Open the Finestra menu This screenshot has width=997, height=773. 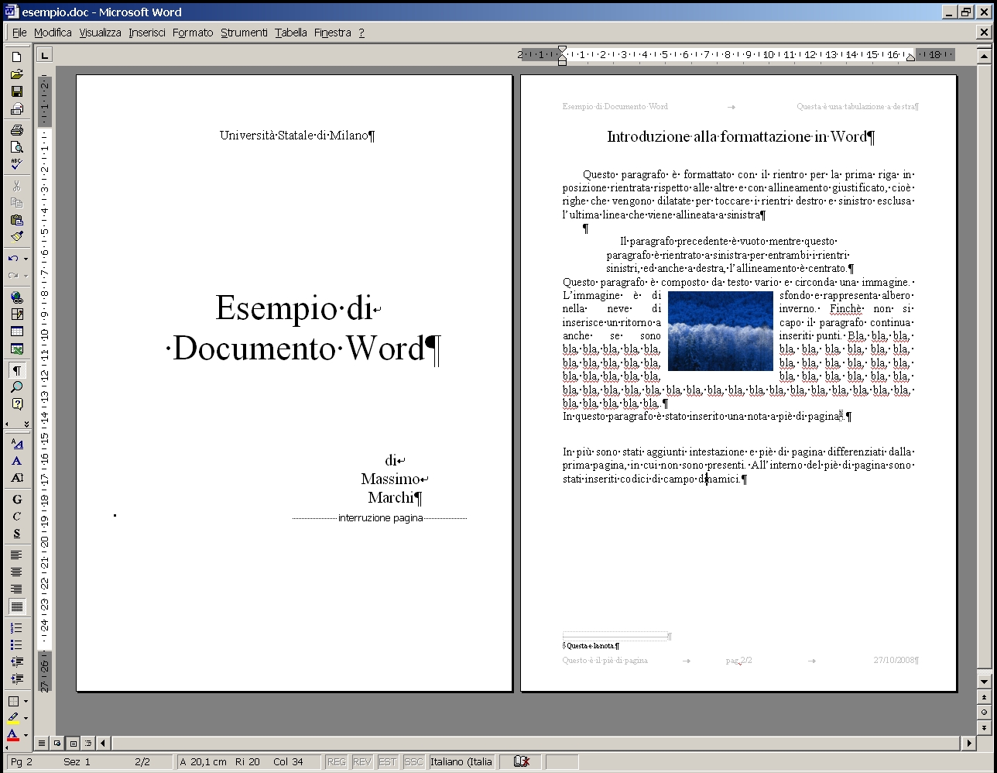click(x=333, y=33)
